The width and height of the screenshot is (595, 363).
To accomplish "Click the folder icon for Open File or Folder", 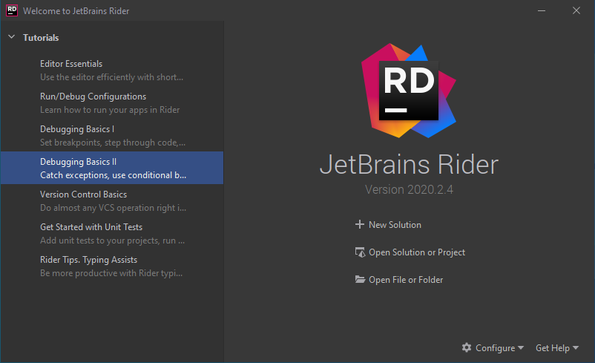I will (360, 279).
